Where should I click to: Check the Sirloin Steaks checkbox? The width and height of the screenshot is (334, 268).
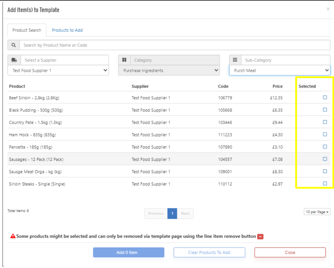[x=325, y=184]
